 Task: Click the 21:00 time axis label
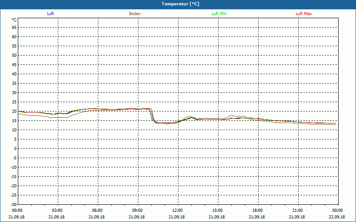coord(298,210)
